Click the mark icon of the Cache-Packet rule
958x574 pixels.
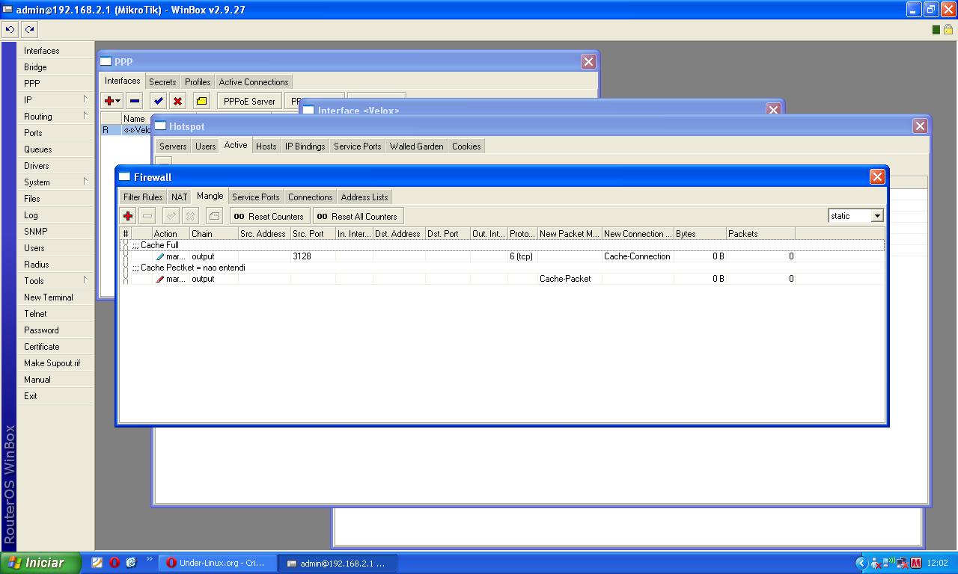(159, 279)
